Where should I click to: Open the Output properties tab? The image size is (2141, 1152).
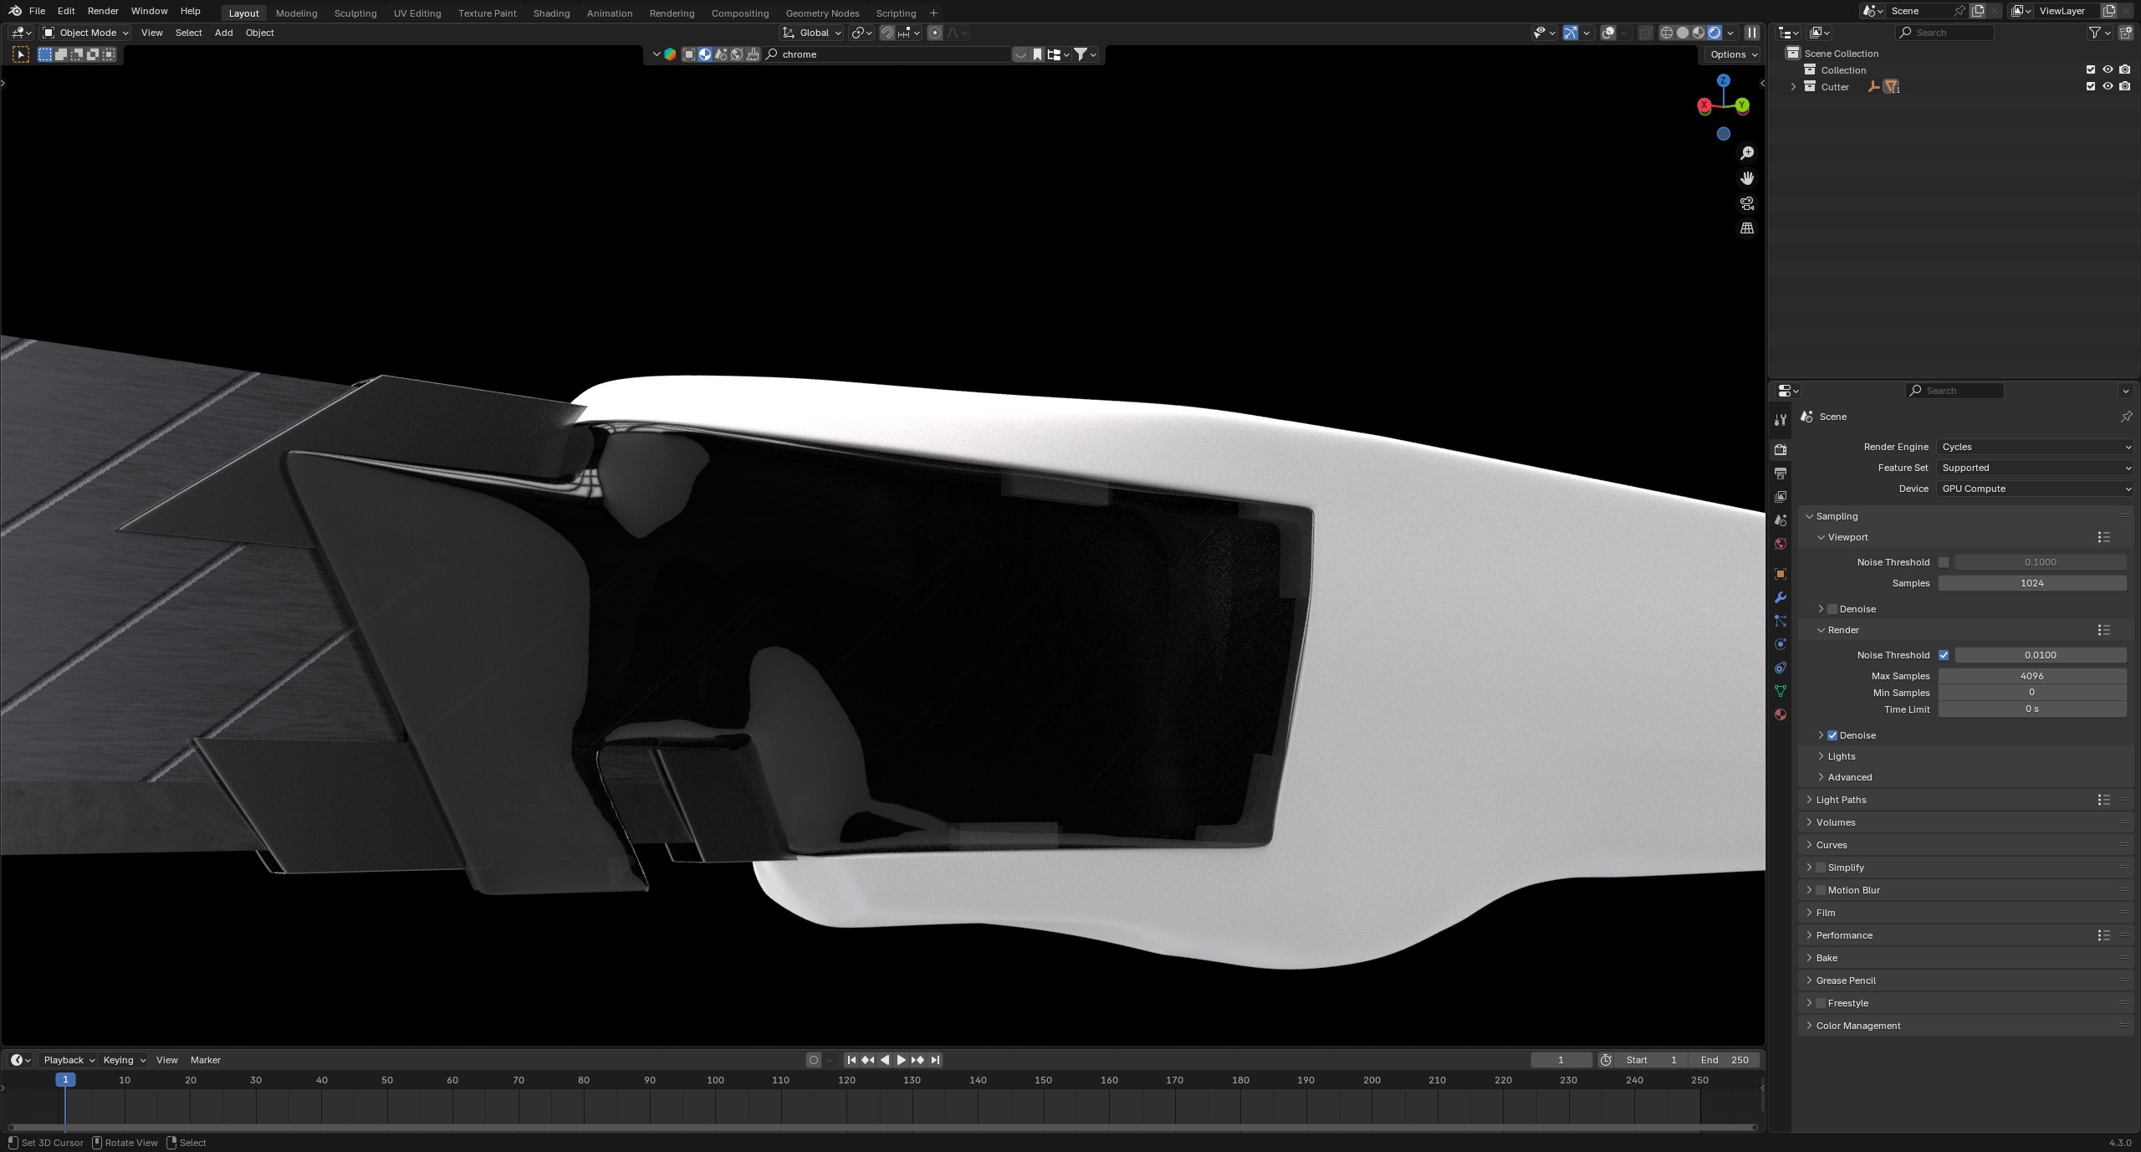[1781, 474]
